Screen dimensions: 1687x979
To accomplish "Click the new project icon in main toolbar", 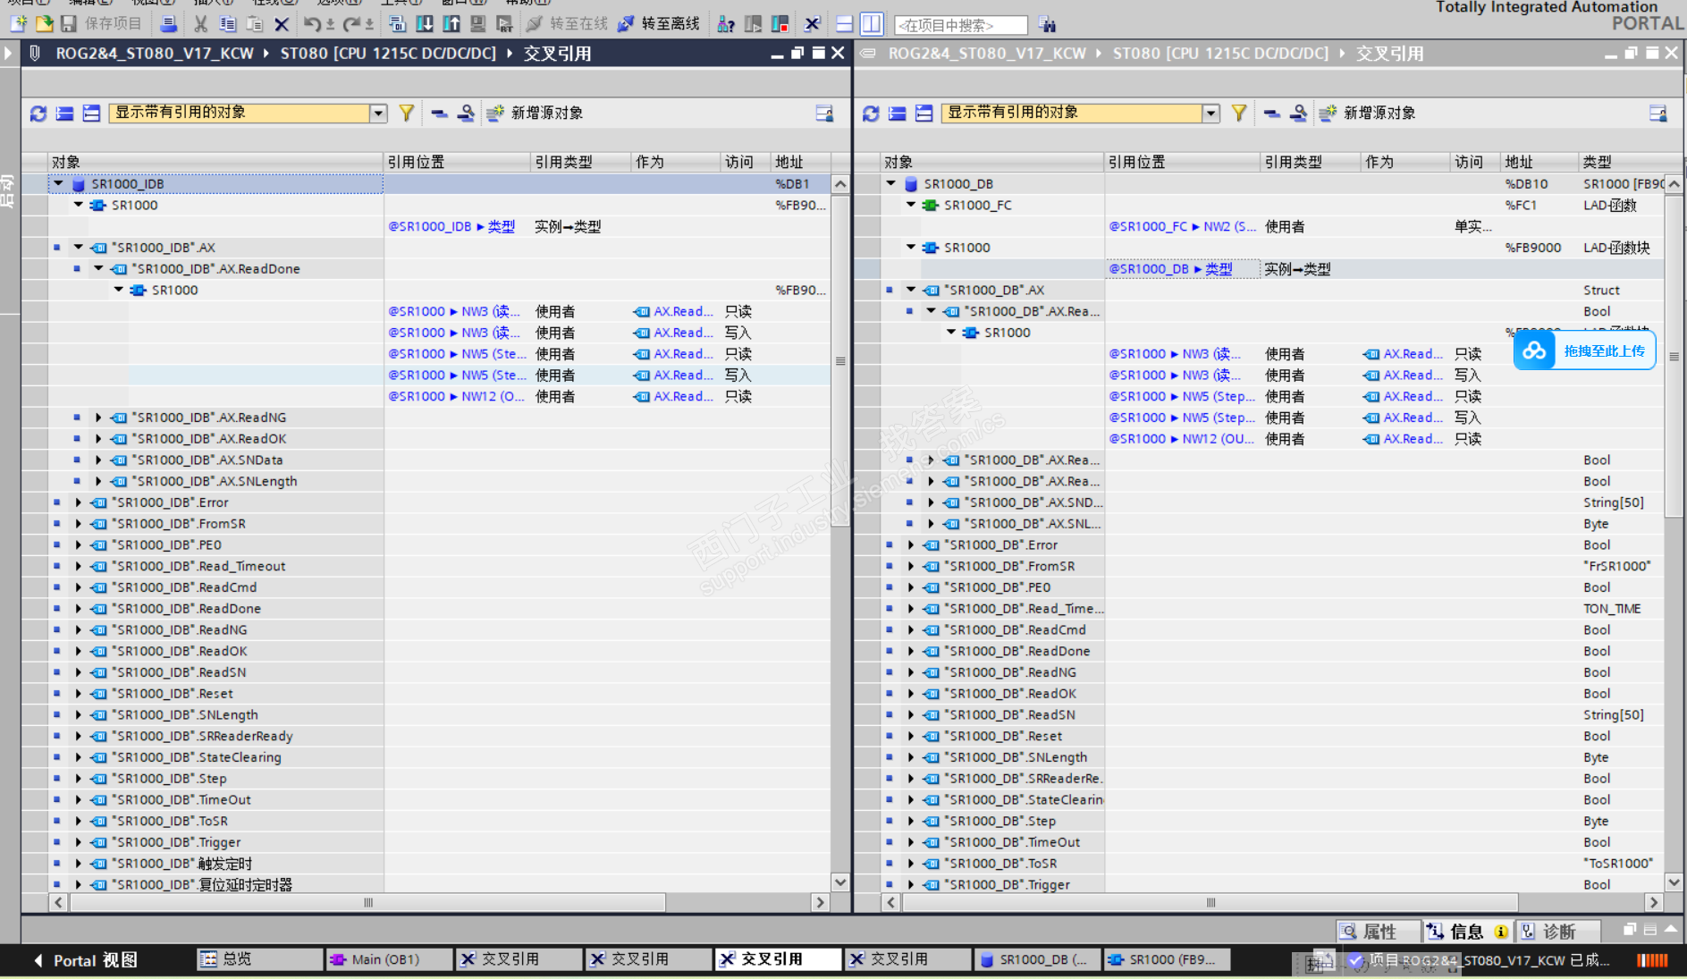I will (18, 24).
